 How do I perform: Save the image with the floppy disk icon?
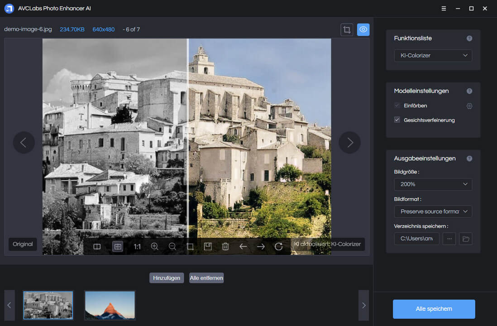click(208, 246)
